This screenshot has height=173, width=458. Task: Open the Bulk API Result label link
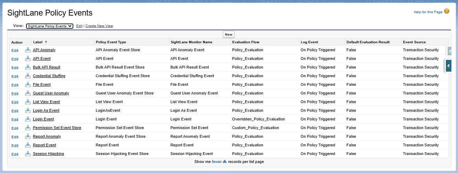click(x=47, y=67)
